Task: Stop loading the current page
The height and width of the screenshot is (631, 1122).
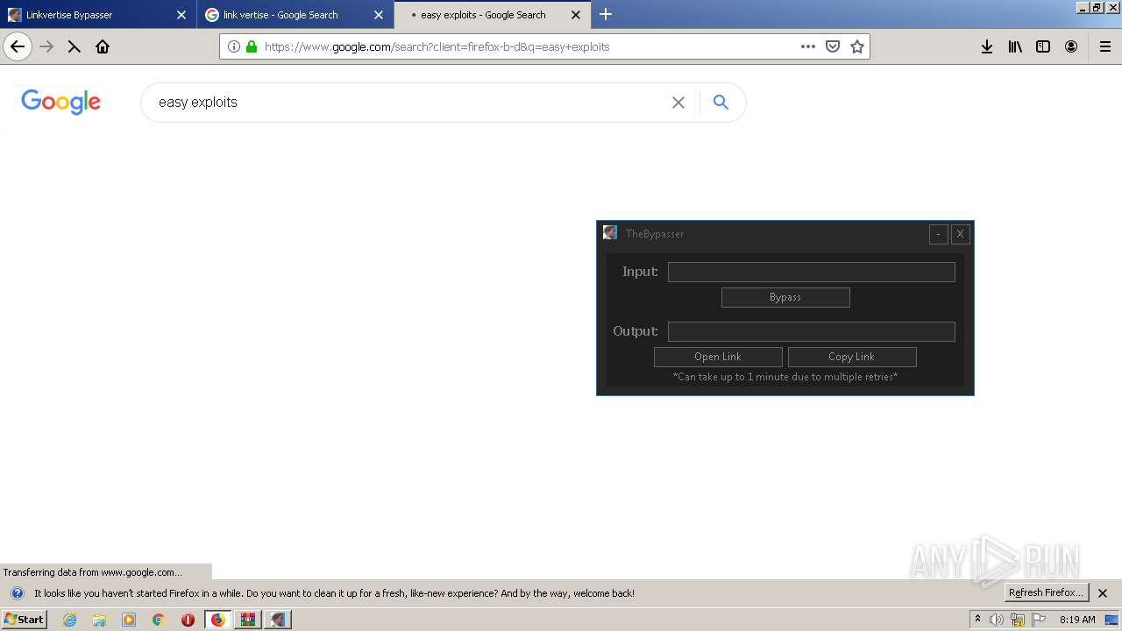Action: click(75, 46)
